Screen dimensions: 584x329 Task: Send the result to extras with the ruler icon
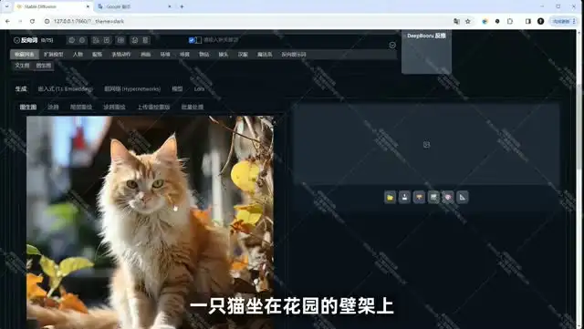(x=463, y=197)
